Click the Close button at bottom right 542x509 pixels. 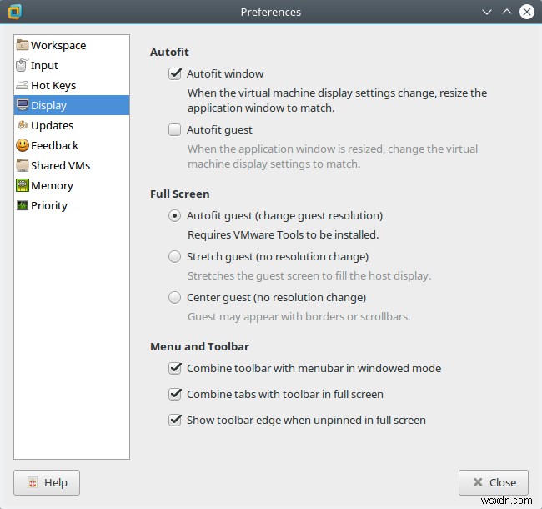click(494, 483)
